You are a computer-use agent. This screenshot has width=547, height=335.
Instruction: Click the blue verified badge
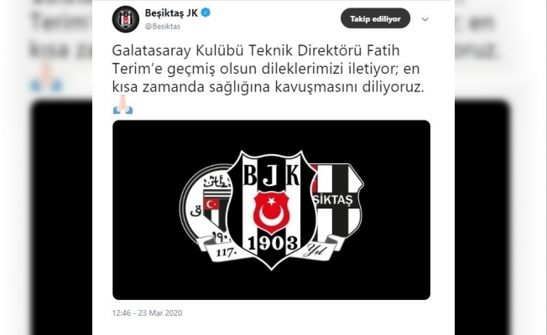coord(206,13)
